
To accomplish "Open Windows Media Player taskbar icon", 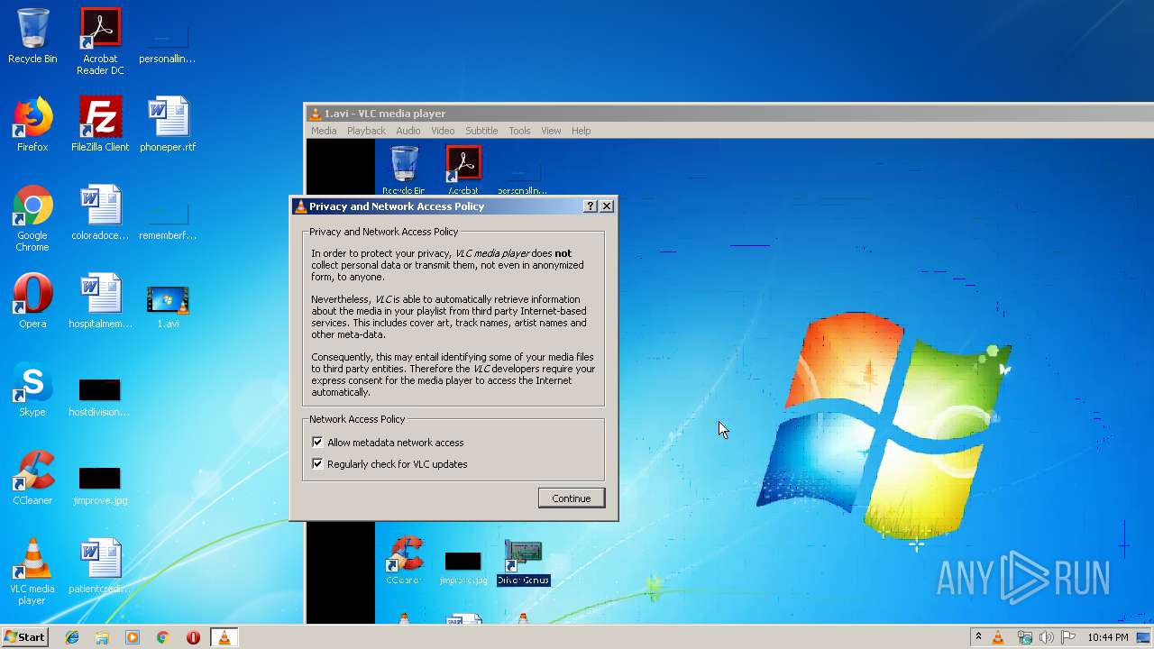I will pos(133,637).
